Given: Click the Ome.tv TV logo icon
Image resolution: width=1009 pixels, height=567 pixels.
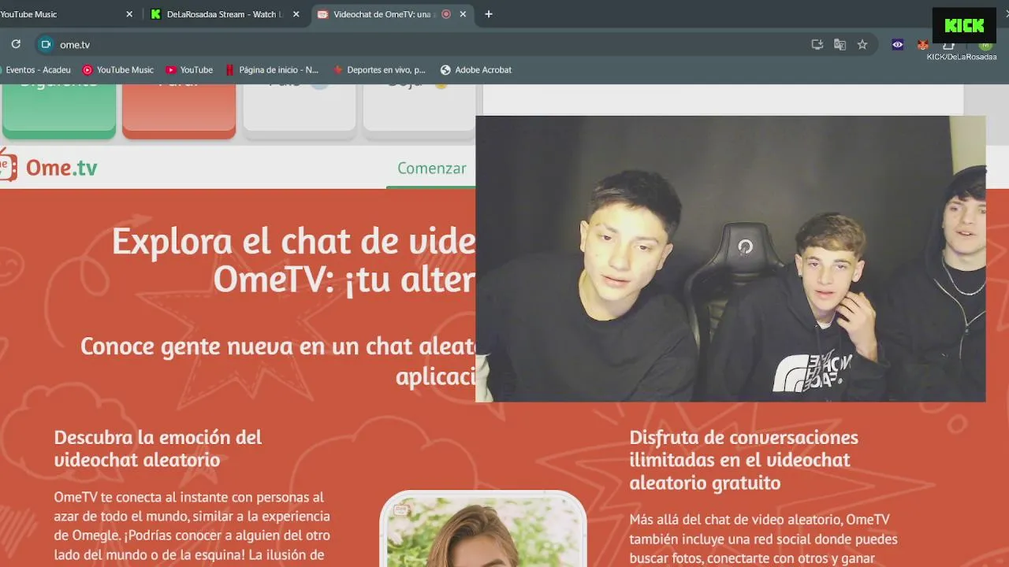Looking at the screenshot, I should tap(8, 166).
